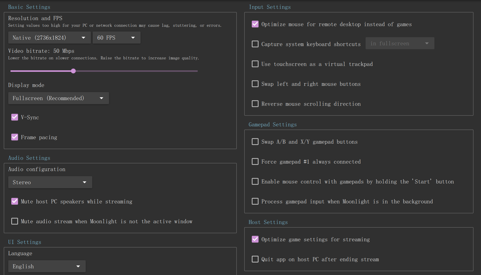This screenshot has height=275, width=481.
Task: Unmute host PC speakers while streaming
Action: tap(15, 201)
